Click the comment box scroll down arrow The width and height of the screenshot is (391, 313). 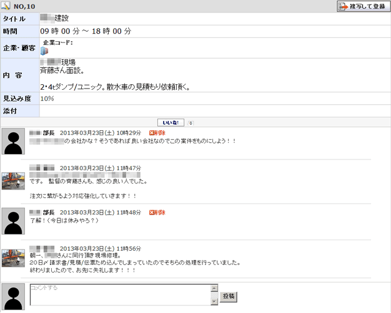tap(214, 302)
